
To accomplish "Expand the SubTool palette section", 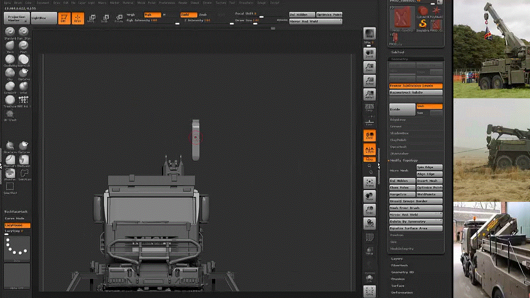I will click(x=398, y=52).
